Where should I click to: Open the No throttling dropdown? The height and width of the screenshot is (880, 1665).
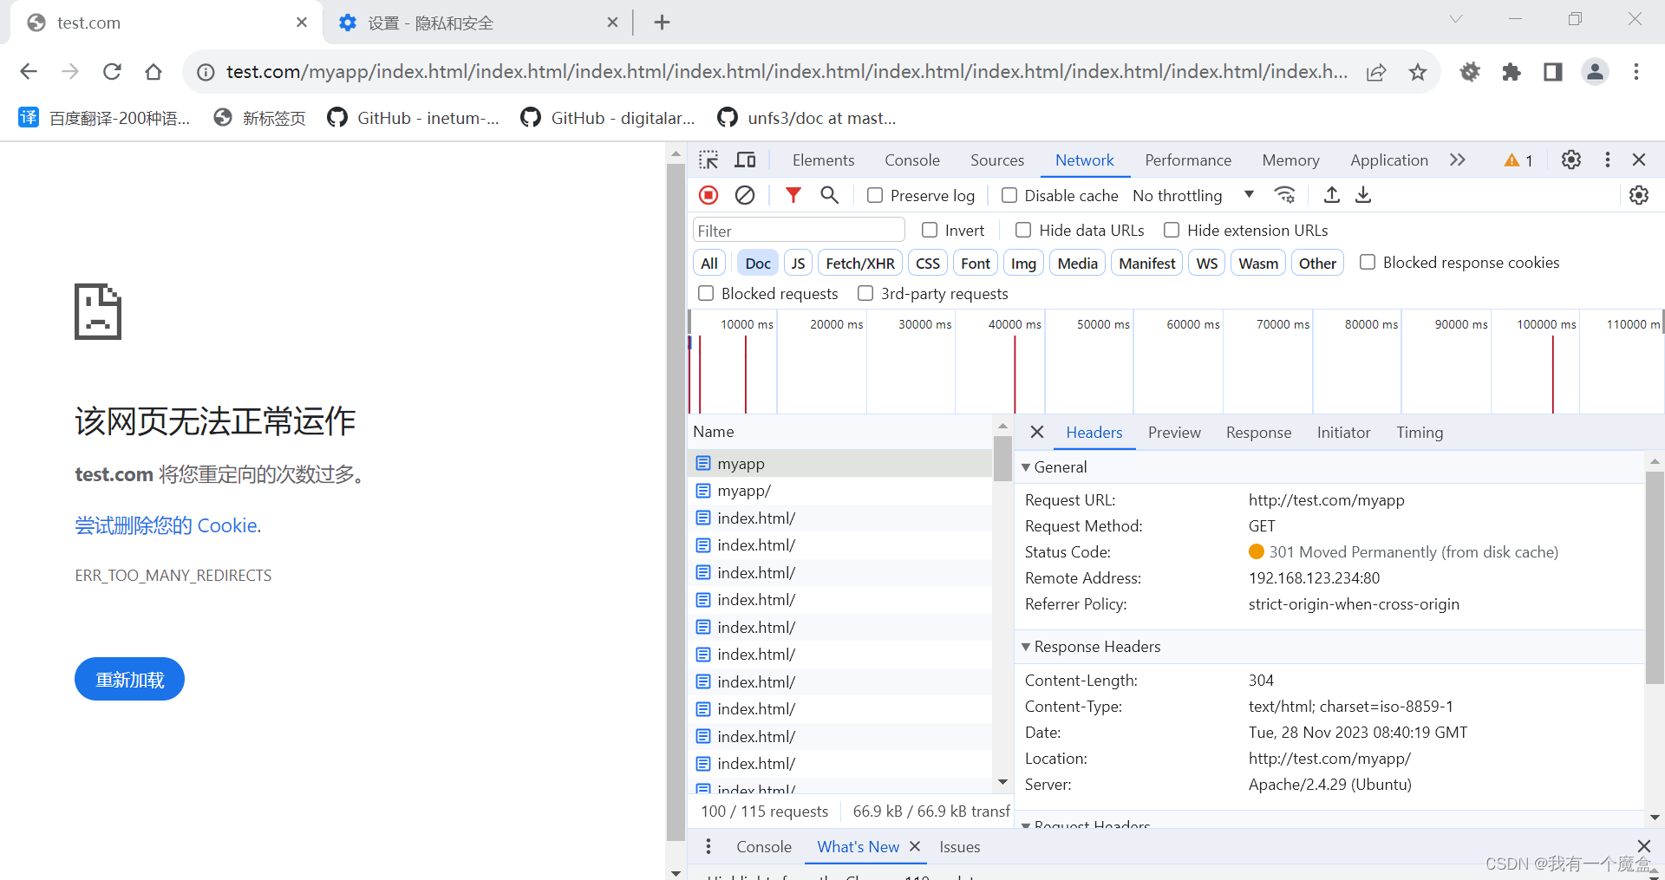1193,195
